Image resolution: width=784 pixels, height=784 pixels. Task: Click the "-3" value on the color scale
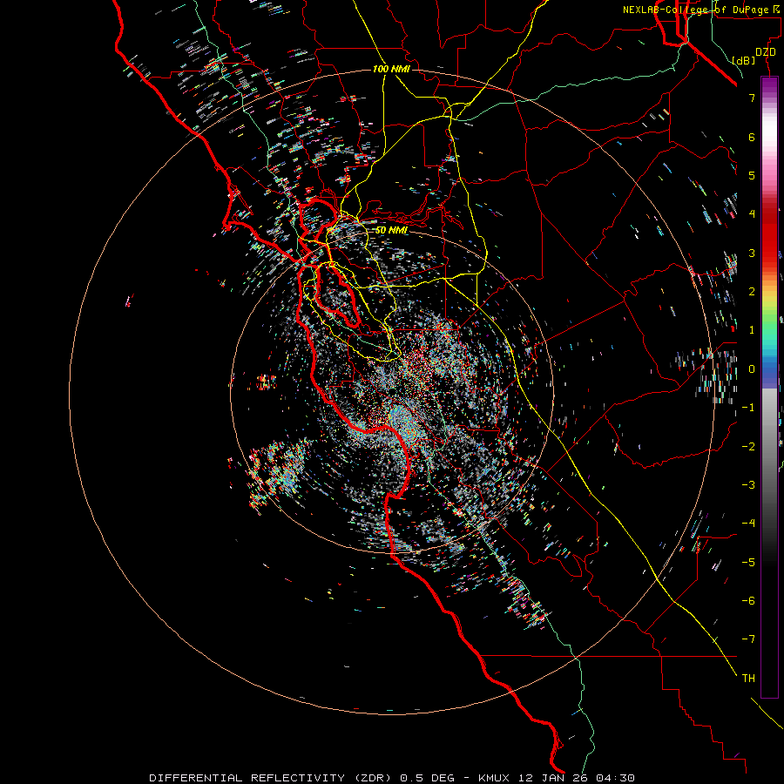[x=748, y=485]
